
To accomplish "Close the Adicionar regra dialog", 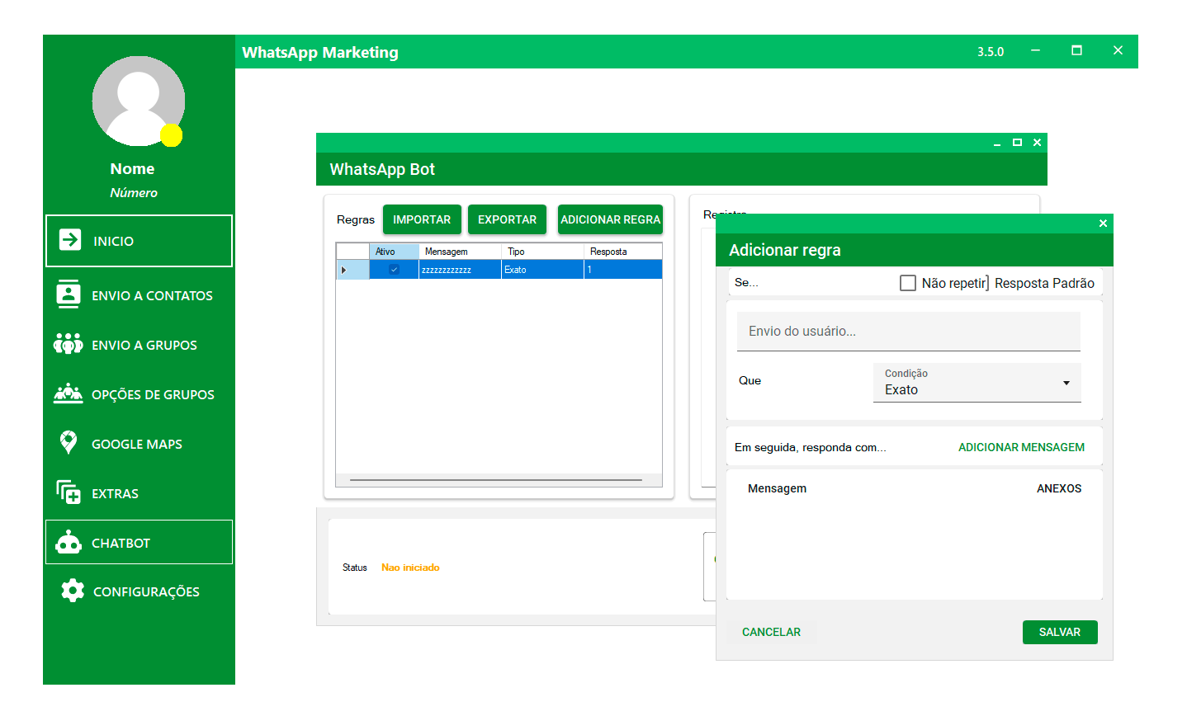I will (x=1103, y=224).
